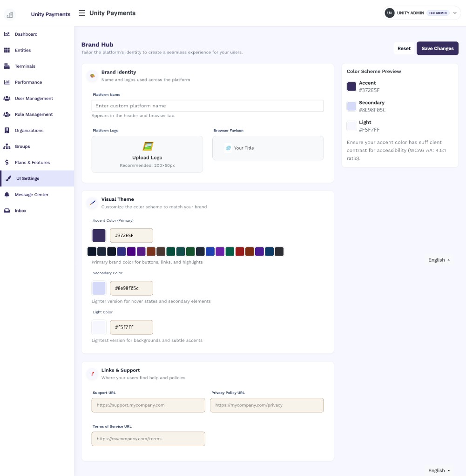Edit the #372E5F accent hex field

131,236
